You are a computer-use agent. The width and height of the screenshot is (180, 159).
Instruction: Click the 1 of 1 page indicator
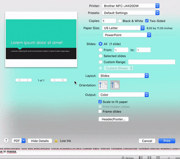click(41, 80)
